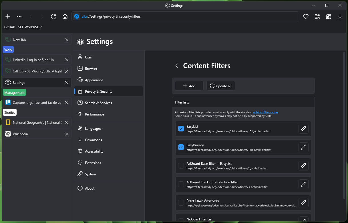This screenshot has width=348, height=223.
Task: Open Extensions settings section
Action: [109, 163]
